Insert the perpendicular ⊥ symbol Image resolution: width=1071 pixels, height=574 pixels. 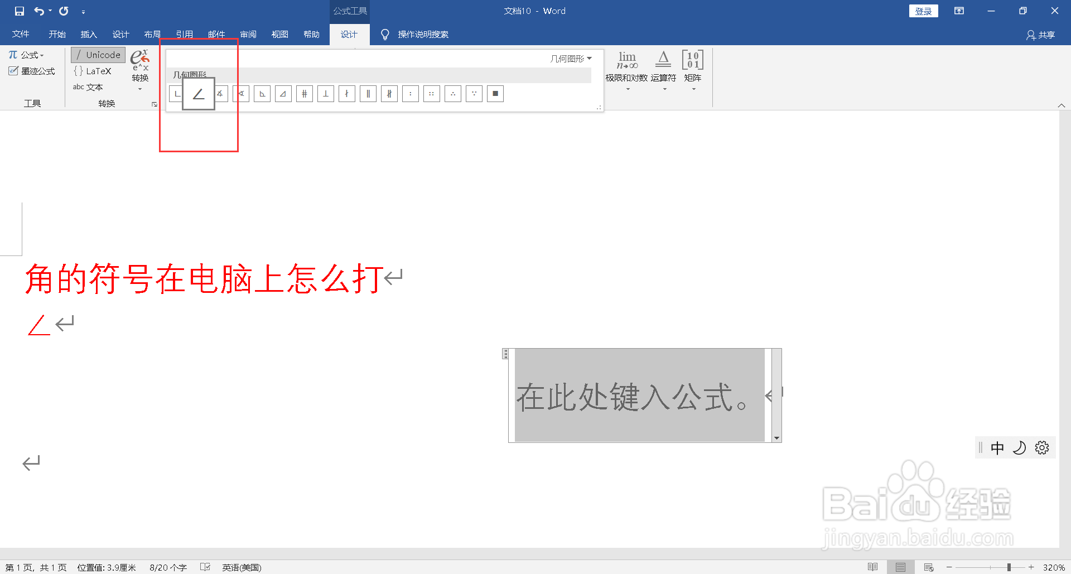coord(326,94)
